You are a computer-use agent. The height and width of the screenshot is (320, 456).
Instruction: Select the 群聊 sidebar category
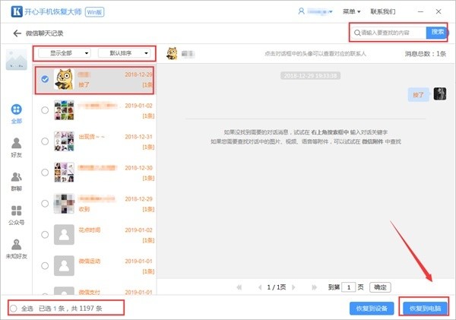click(16, 182)
